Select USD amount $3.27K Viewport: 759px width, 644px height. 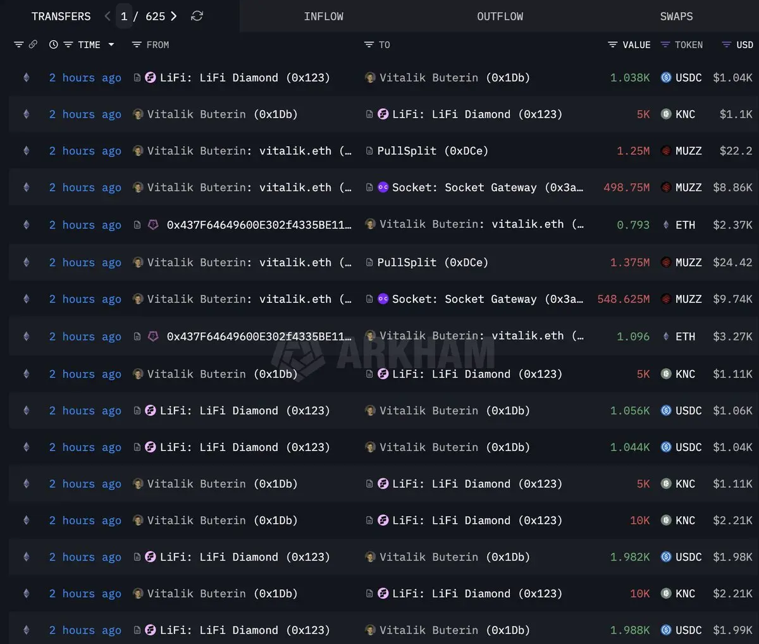(x=732, y=337)
